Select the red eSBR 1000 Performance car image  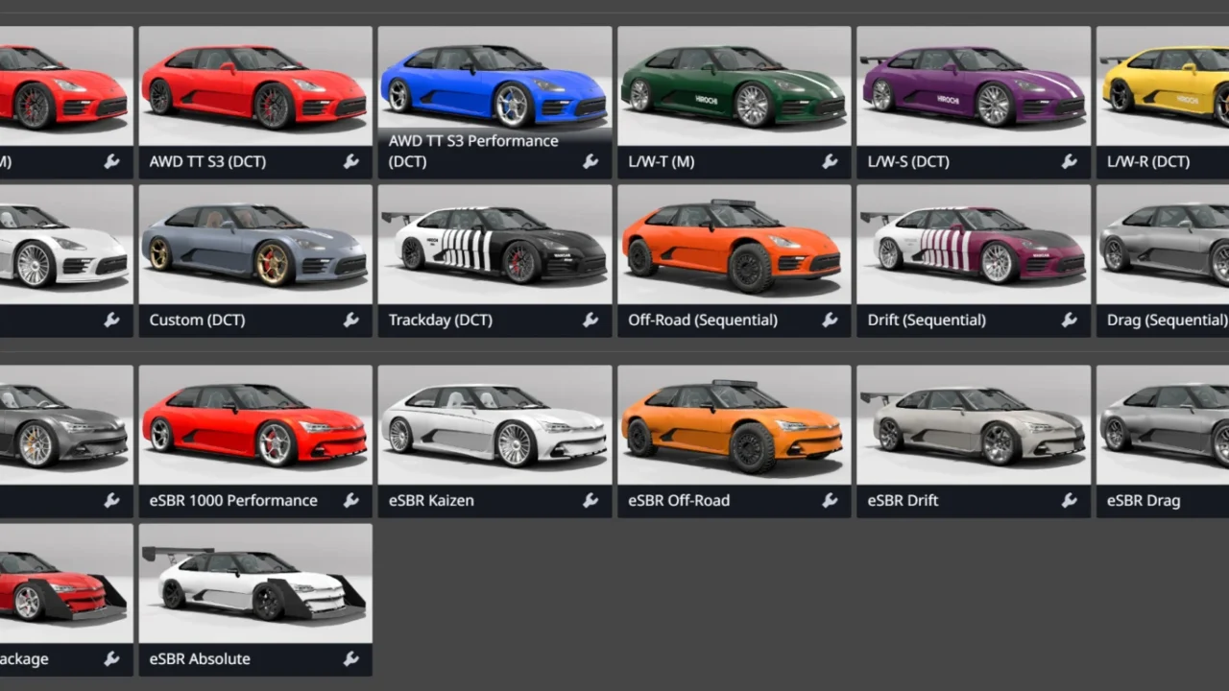click(255, 424)
